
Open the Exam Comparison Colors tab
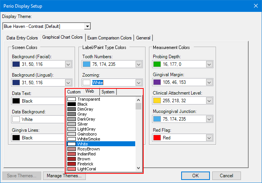[x=109, y=38]
